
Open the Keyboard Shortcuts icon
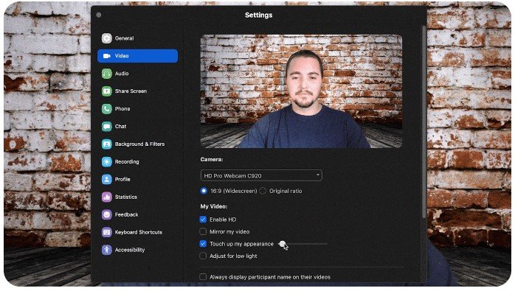coord(106,232)
